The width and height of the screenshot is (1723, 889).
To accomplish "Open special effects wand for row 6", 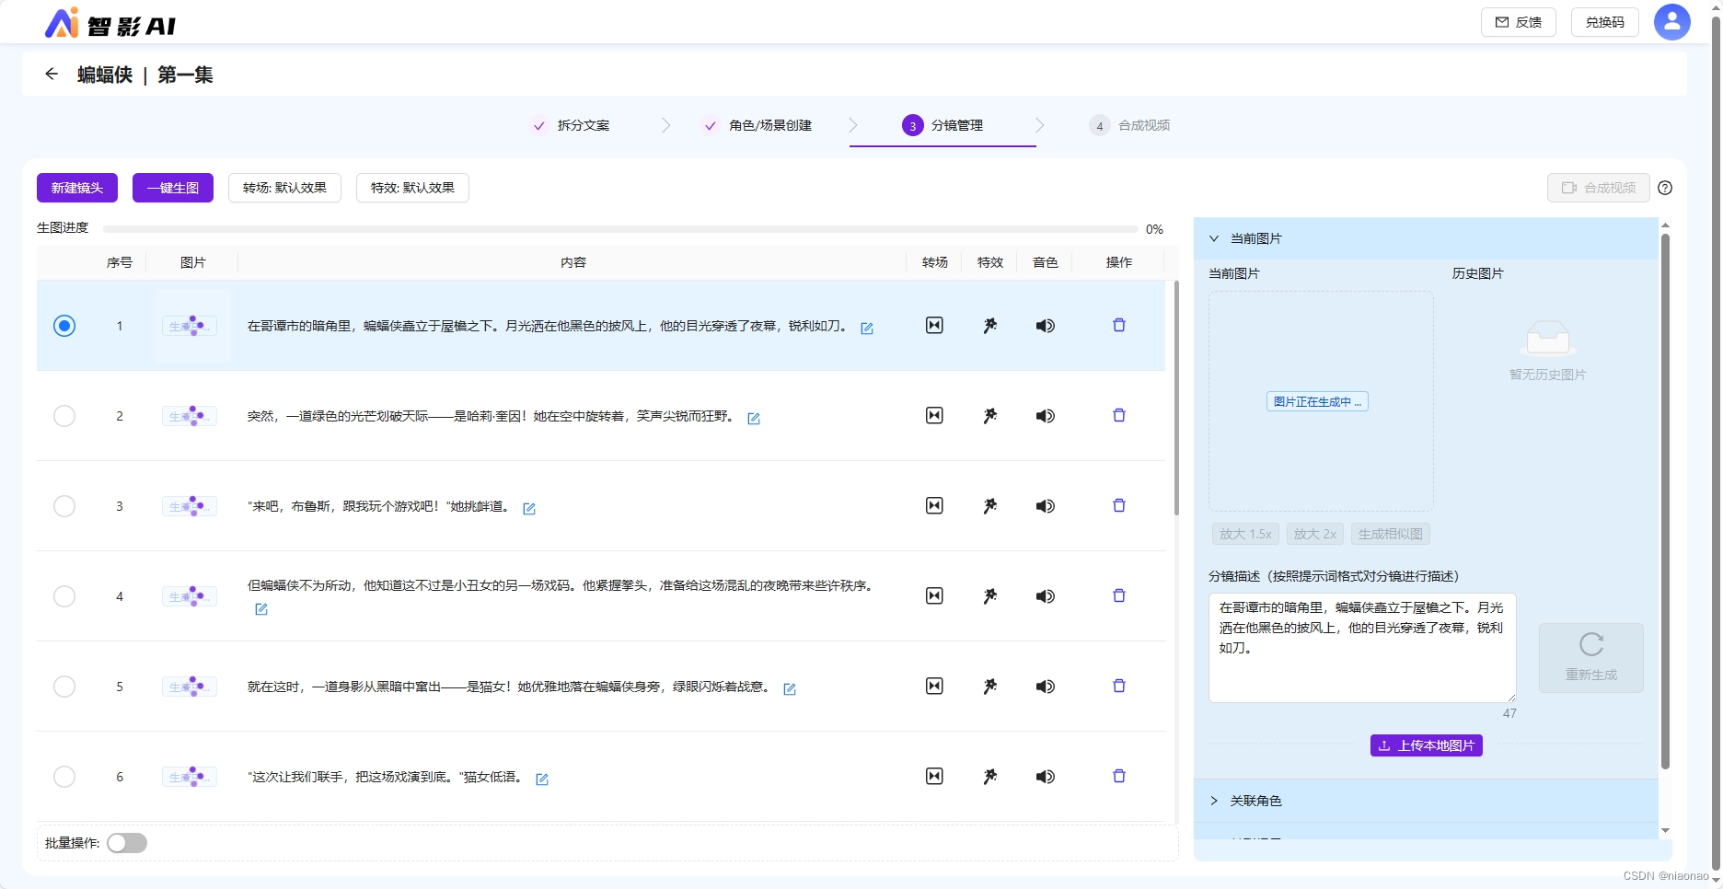I will coord(989,776).
